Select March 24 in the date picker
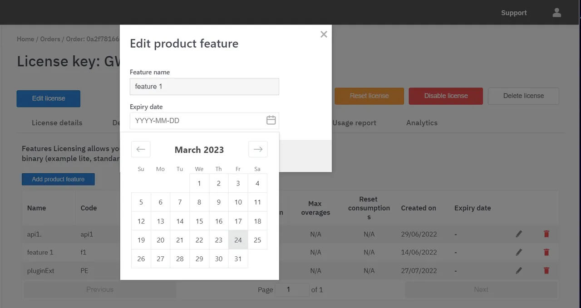Screen dimensions: 581x308 pos(238,240)
